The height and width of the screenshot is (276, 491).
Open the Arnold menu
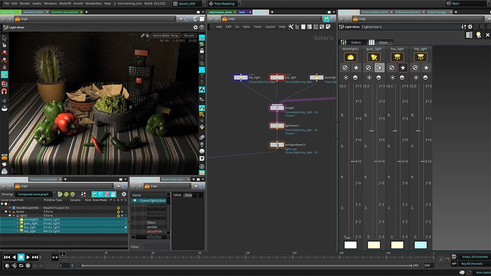point(78,3)
